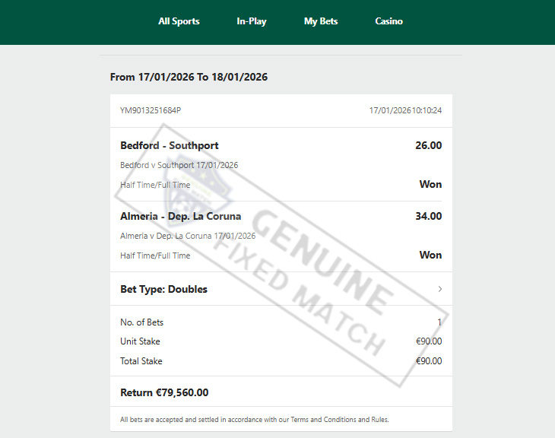Viewport: 555px width, 438px height.
Task: Go to the In-Play section
Action: [252, 21]
